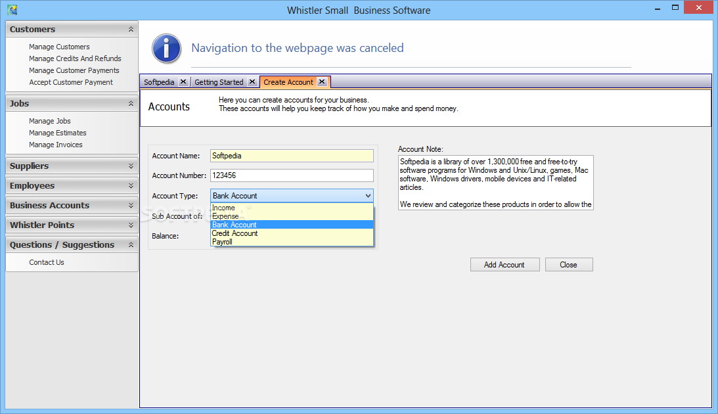
Task: Open Manage Credits And Refunds
Action: pos(75,58)
